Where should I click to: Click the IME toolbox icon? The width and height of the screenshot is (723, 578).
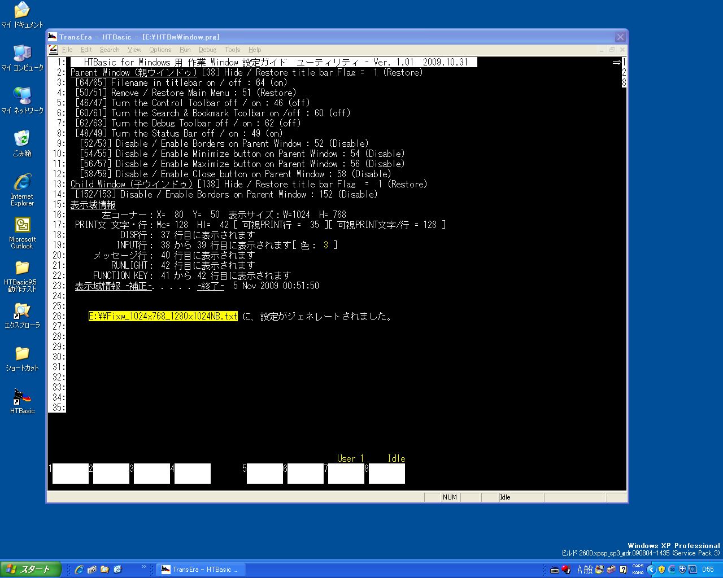tap(611, 570)
